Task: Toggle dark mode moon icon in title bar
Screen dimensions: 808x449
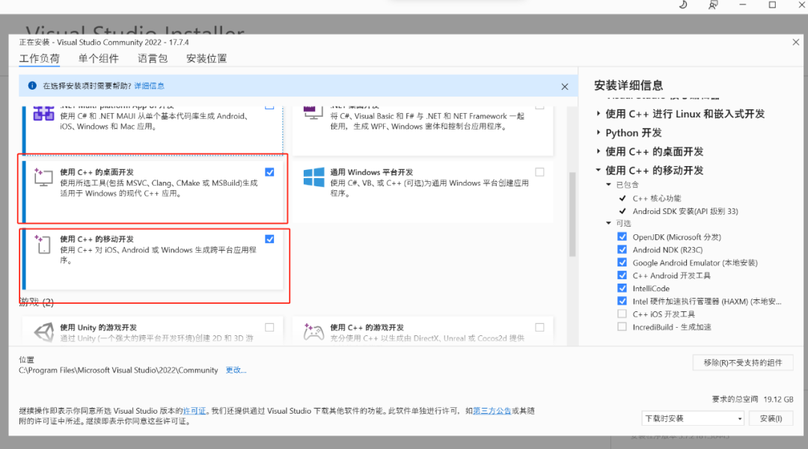Action: [683, 5]
